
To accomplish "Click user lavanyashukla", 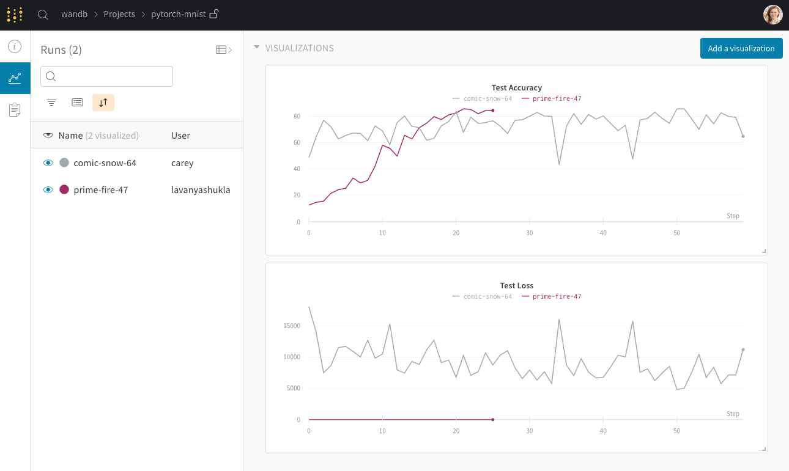I will (x=201, y=190).
